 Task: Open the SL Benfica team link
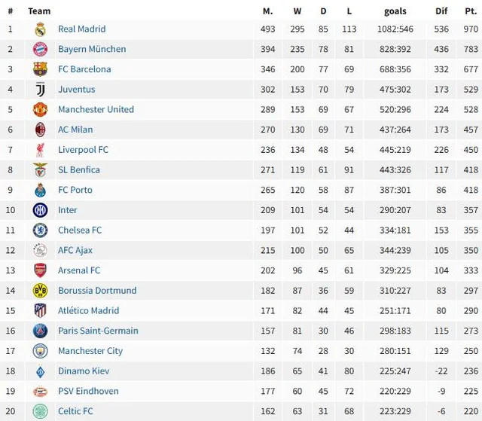point(78,170)
